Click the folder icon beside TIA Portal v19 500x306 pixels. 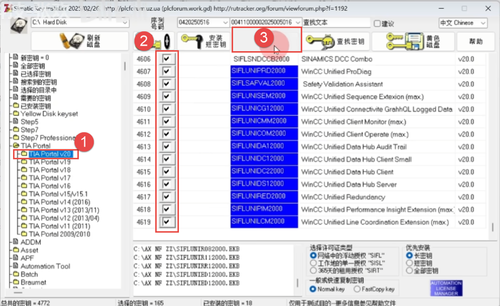[x=24, y=162]
